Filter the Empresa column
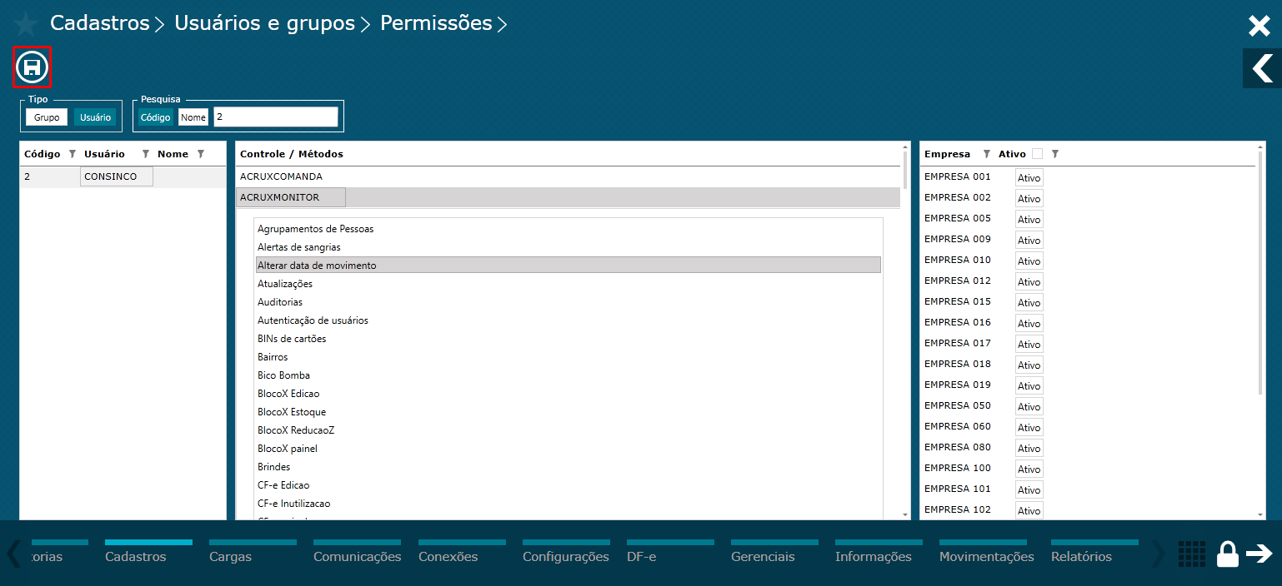Screen dimensions: 1282x586 (x=987, y=154)
